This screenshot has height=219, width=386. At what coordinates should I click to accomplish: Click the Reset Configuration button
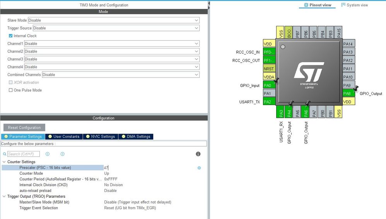[24, 127]
